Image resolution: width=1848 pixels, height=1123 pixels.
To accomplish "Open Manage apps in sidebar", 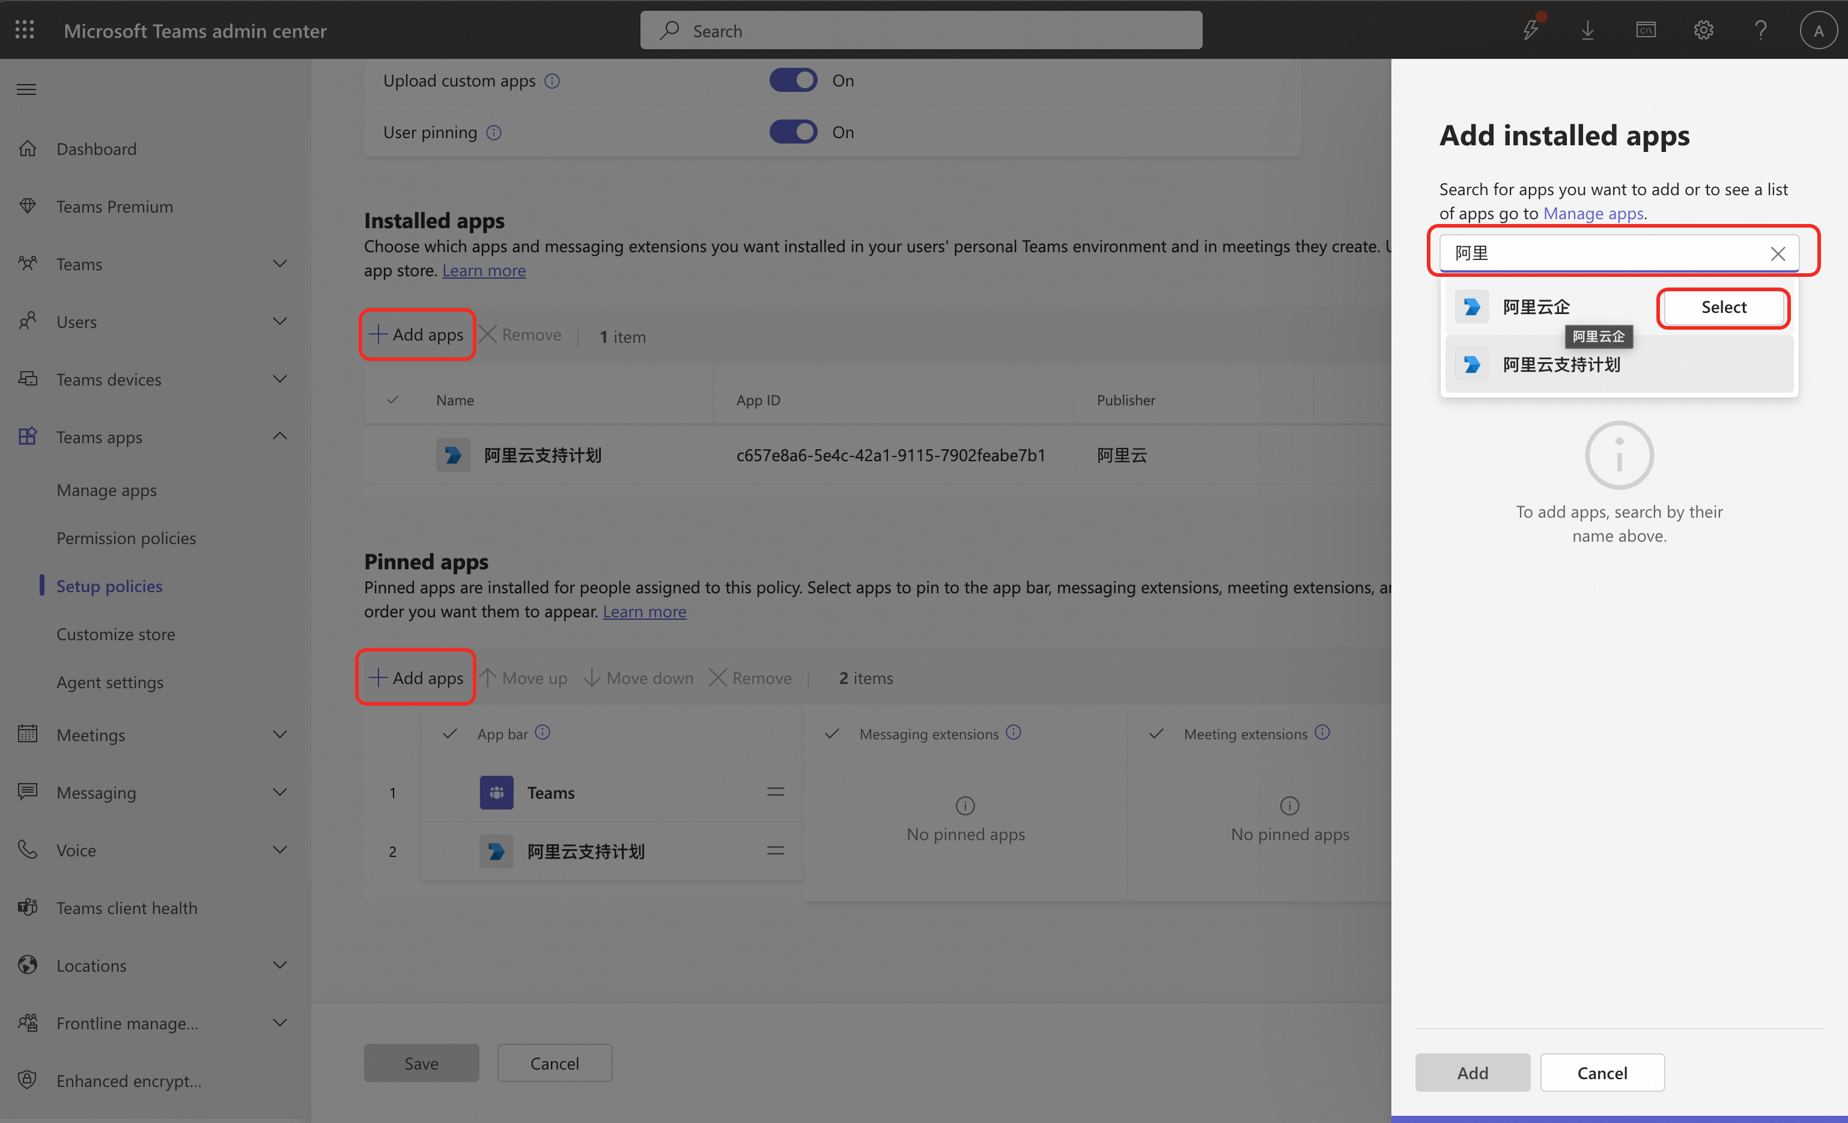I will (106, 490).
